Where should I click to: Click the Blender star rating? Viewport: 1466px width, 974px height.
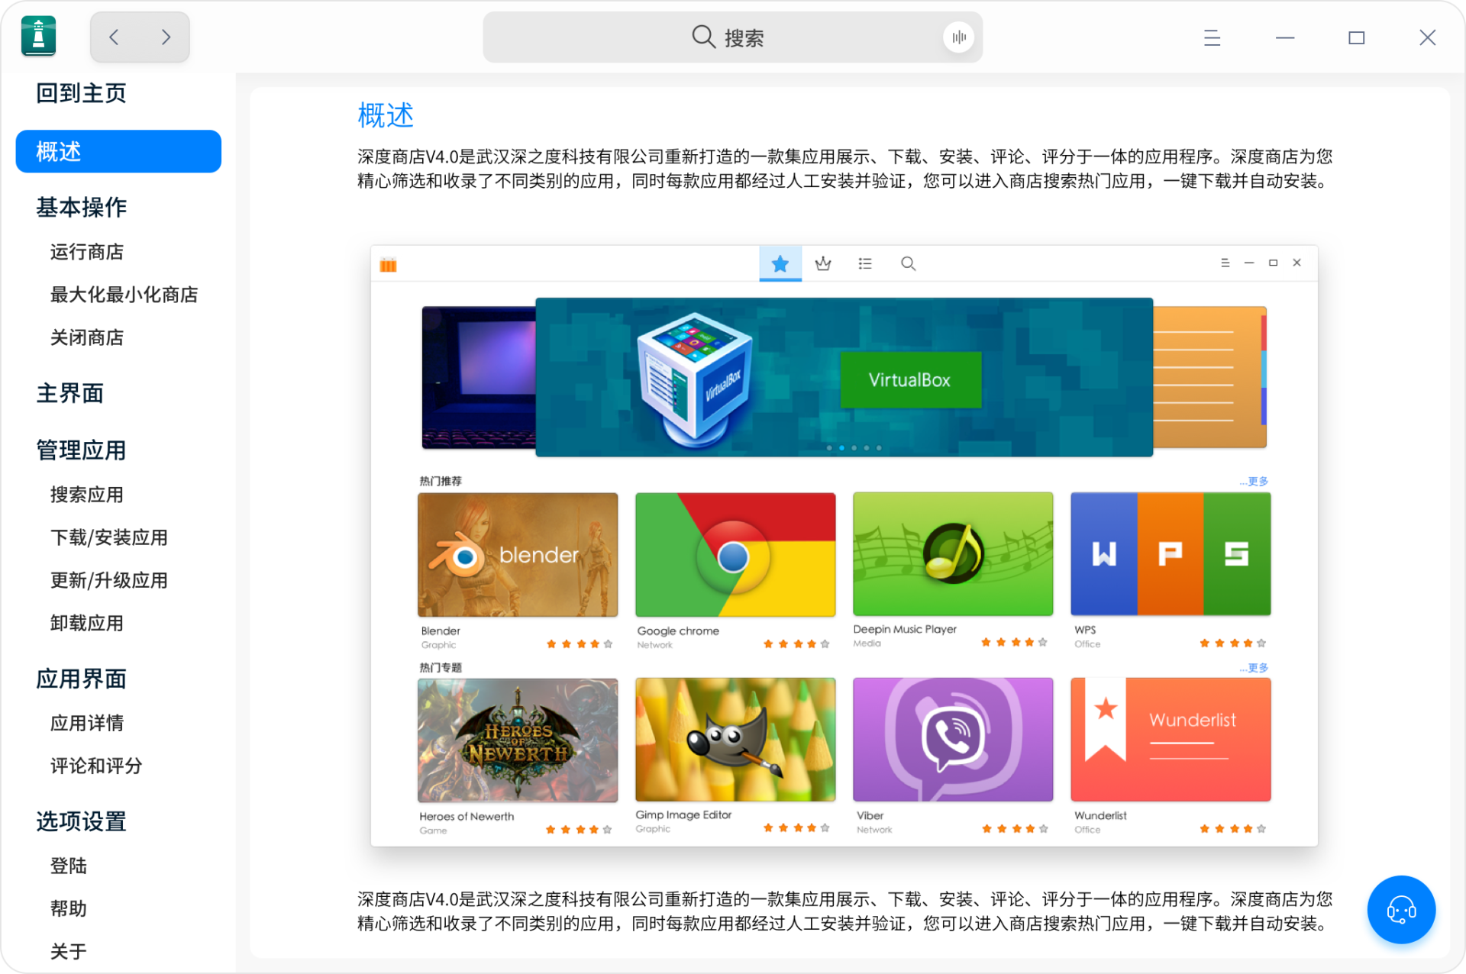580,643
